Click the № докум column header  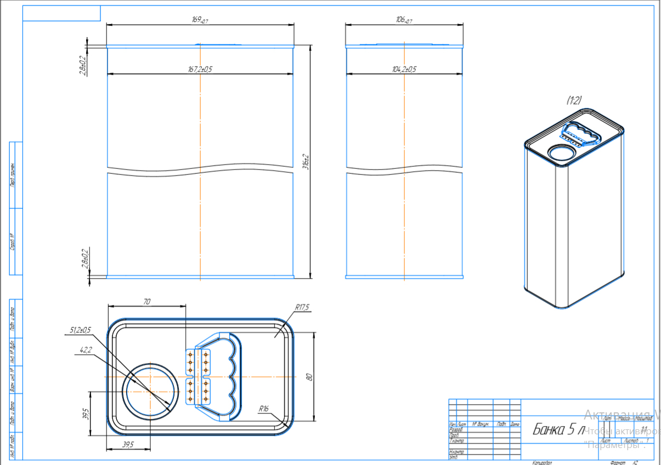pyautogui.click(x=480, y=425)
